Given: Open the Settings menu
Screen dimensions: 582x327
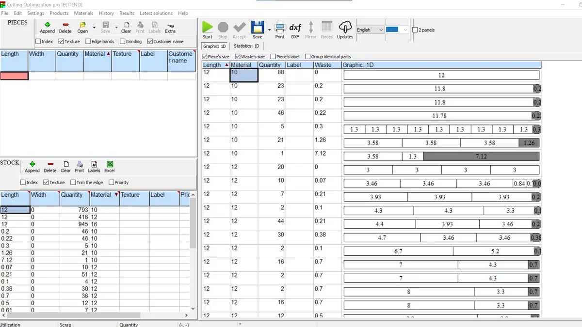Looking at the screenshot, I should [35, 13].
